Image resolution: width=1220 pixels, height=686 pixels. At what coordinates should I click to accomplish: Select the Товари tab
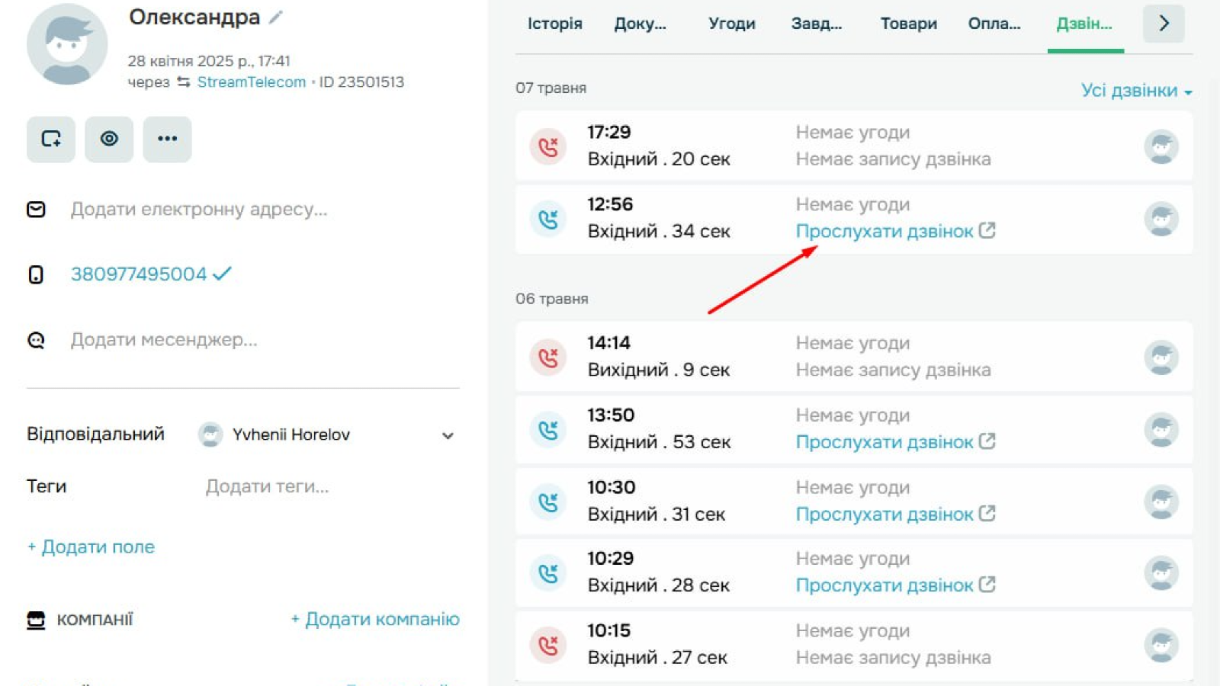908,24
